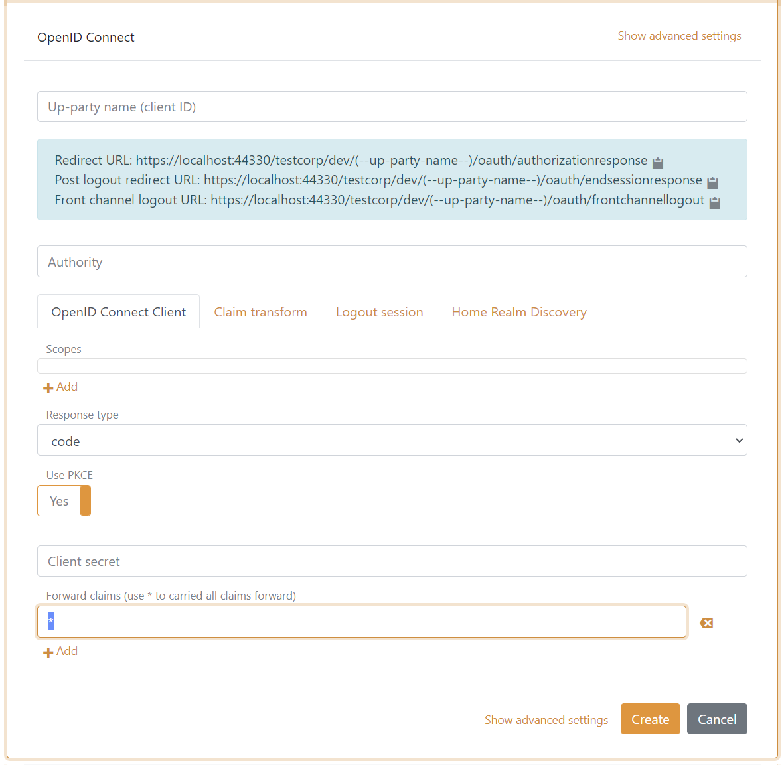Copy the Post logout redirect URL
Image resolution: width=782 pixels, height=765 pixels.
712,182
